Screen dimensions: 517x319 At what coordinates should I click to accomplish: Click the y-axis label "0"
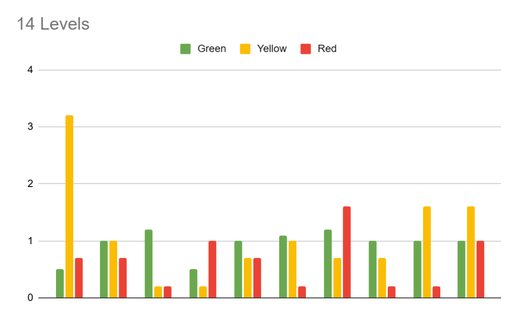tap(30, 298)
